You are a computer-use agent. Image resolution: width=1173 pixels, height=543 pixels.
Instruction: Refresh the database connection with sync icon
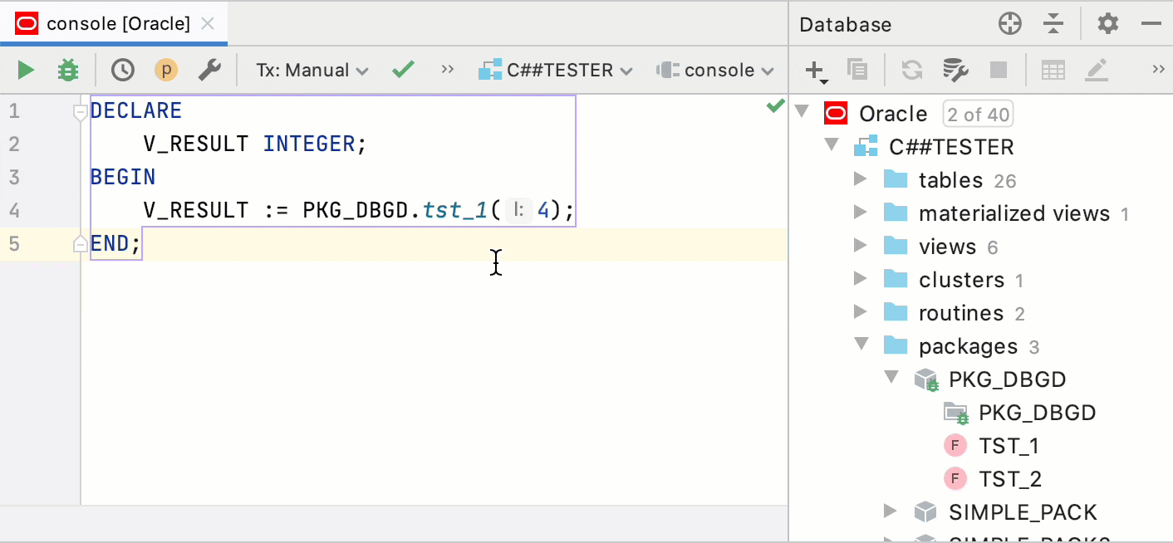point(911,70)
